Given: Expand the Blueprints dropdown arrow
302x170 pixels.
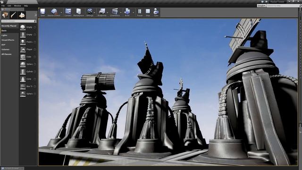Looking at the screenshot, I should 108,13.
